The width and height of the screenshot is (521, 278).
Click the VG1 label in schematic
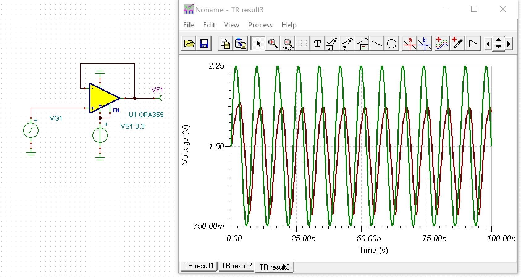pyautogui.click(x=56, y=118)
